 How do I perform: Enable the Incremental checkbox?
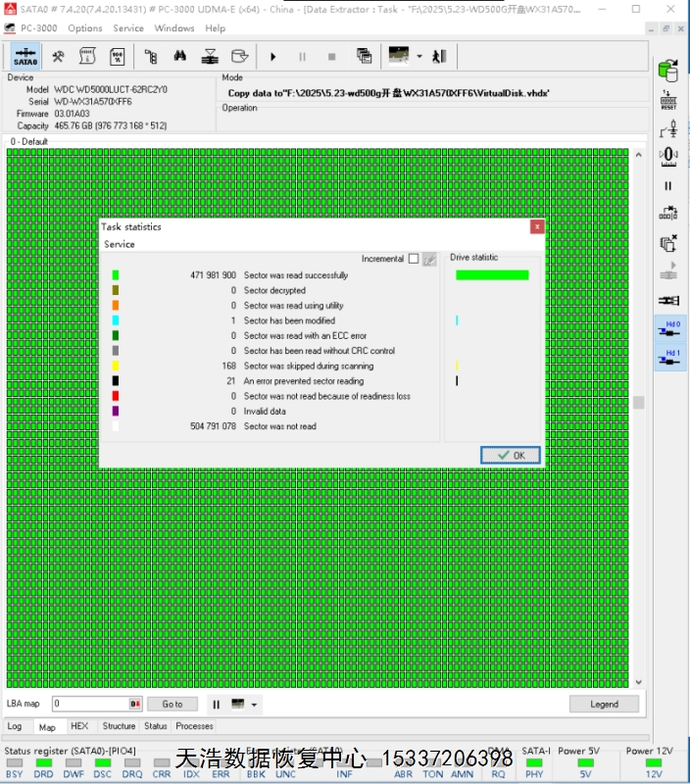click(414, 259)
